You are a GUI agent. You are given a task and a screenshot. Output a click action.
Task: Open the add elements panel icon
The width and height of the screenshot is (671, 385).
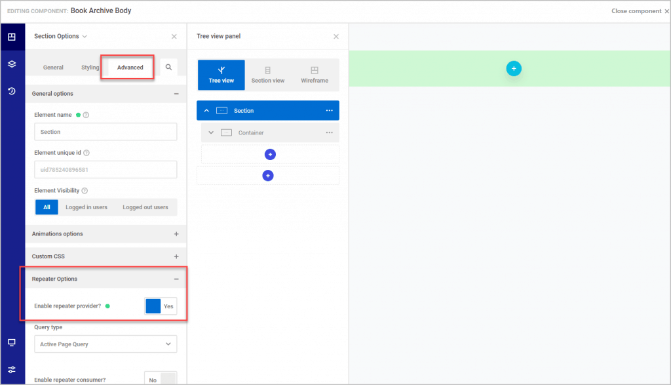tap(12, 37)
